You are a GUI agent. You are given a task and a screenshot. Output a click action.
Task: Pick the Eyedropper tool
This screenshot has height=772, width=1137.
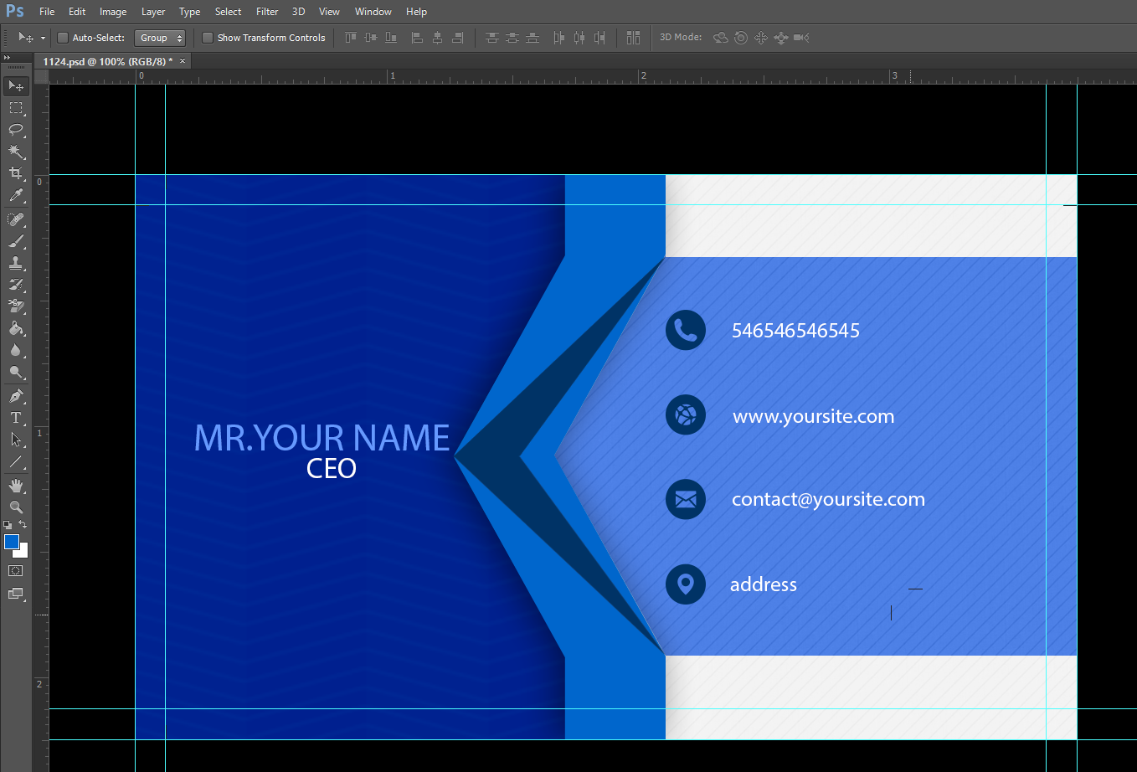16,195
